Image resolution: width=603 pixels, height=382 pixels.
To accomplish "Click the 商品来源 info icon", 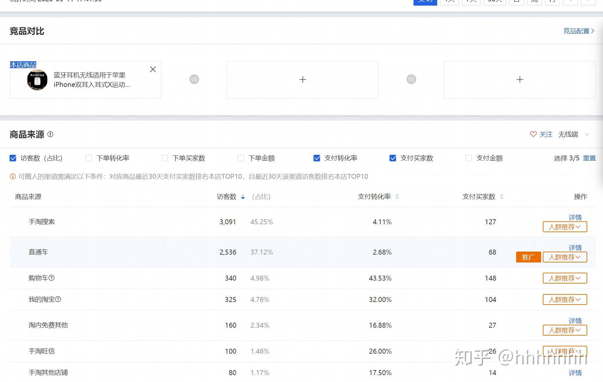I will click(50, 134).
